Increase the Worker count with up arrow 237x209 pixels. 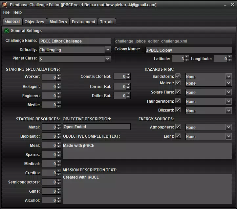point(58,75)
